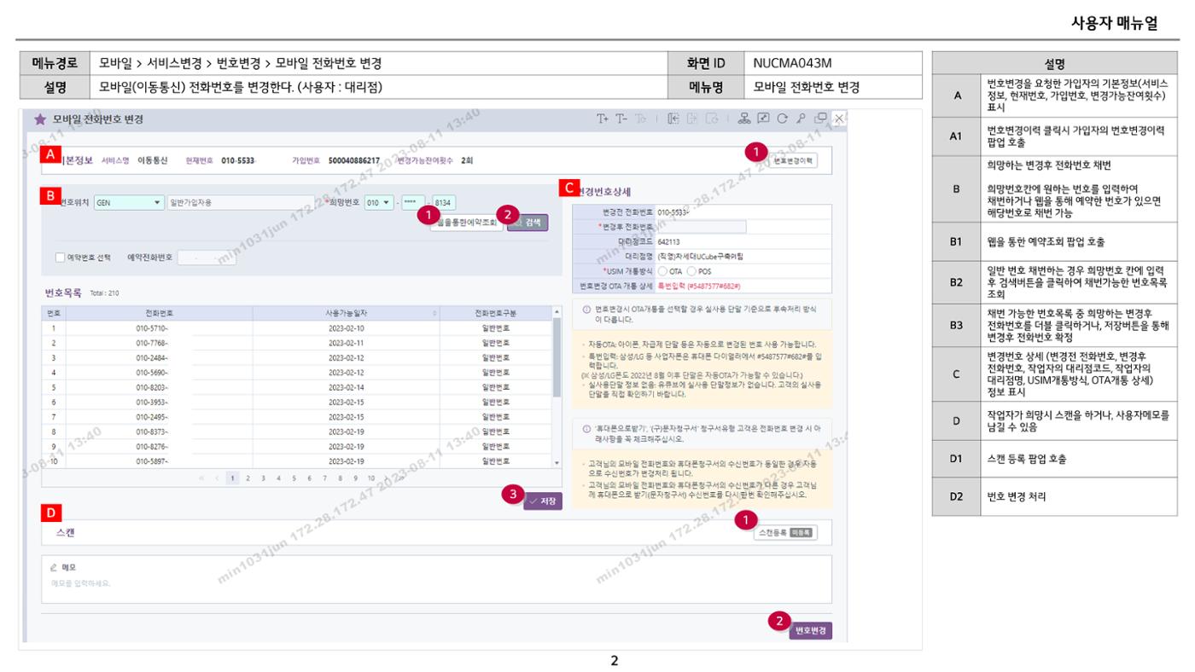
Task: Close the 모바일 전화번호 변경 window
Action: 839,119
